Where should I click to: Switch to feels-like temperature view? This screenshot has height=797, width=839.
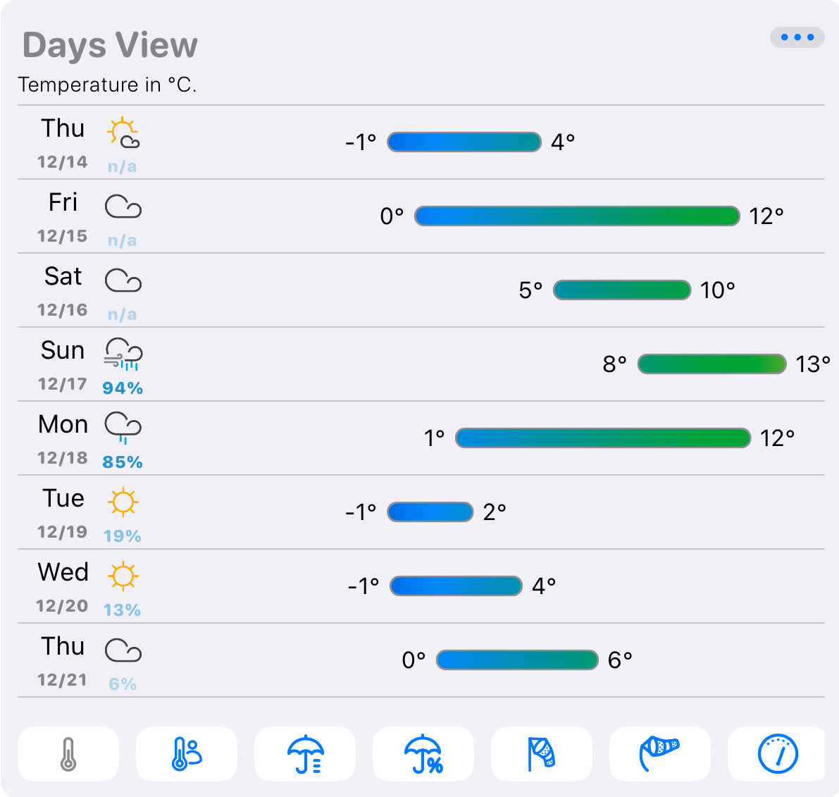187,754
